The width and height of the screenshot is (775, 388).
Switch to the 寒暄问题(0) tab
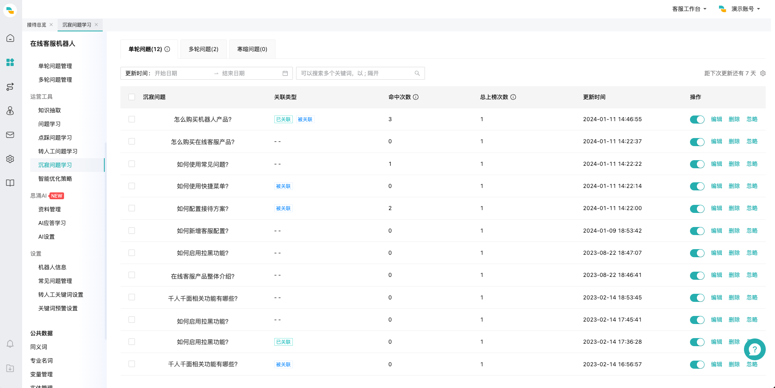[x=252, y=49]
